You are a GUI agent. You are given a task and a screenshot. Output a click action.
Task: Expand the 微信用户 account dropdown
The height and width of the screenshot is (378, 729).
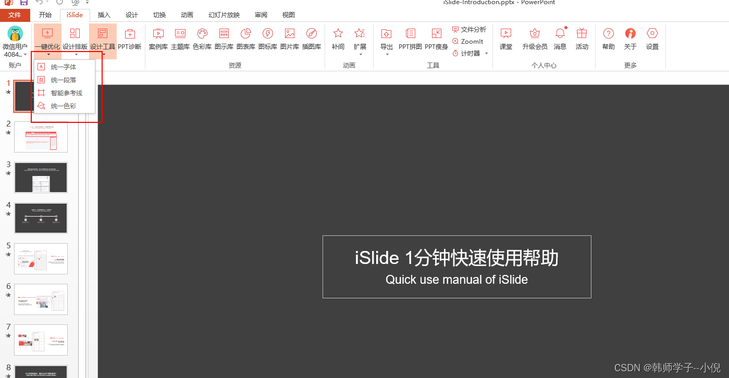(24, 55)
